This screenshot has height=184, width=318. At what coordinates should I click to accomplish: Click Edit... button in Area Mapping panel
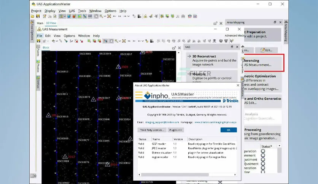266,50
